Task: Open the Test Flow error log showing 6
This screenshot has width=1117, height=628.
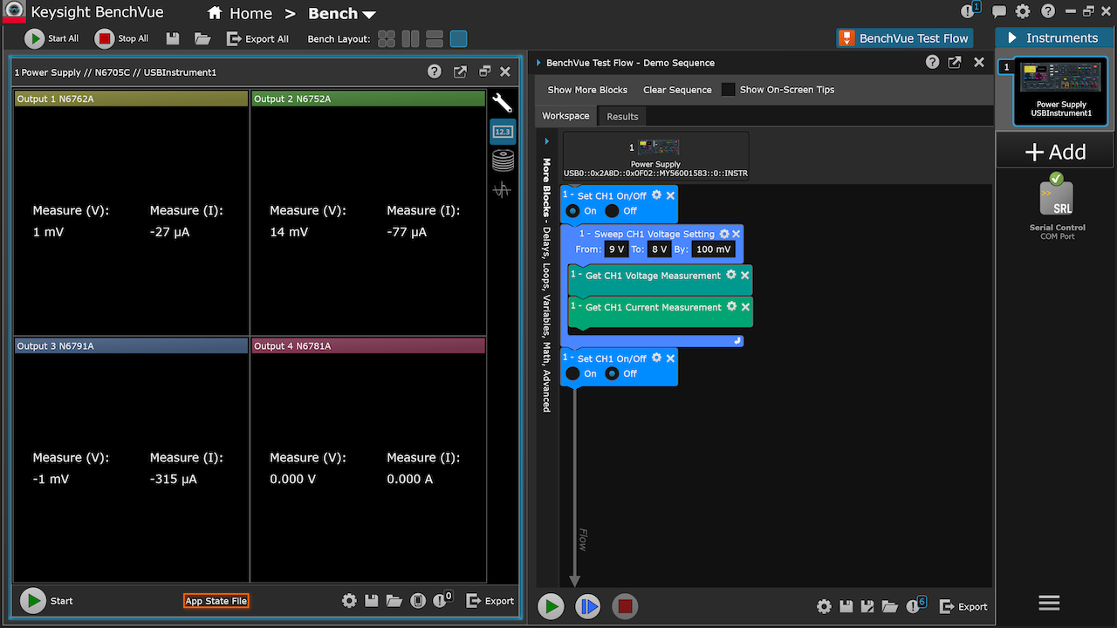Action: 915,605
